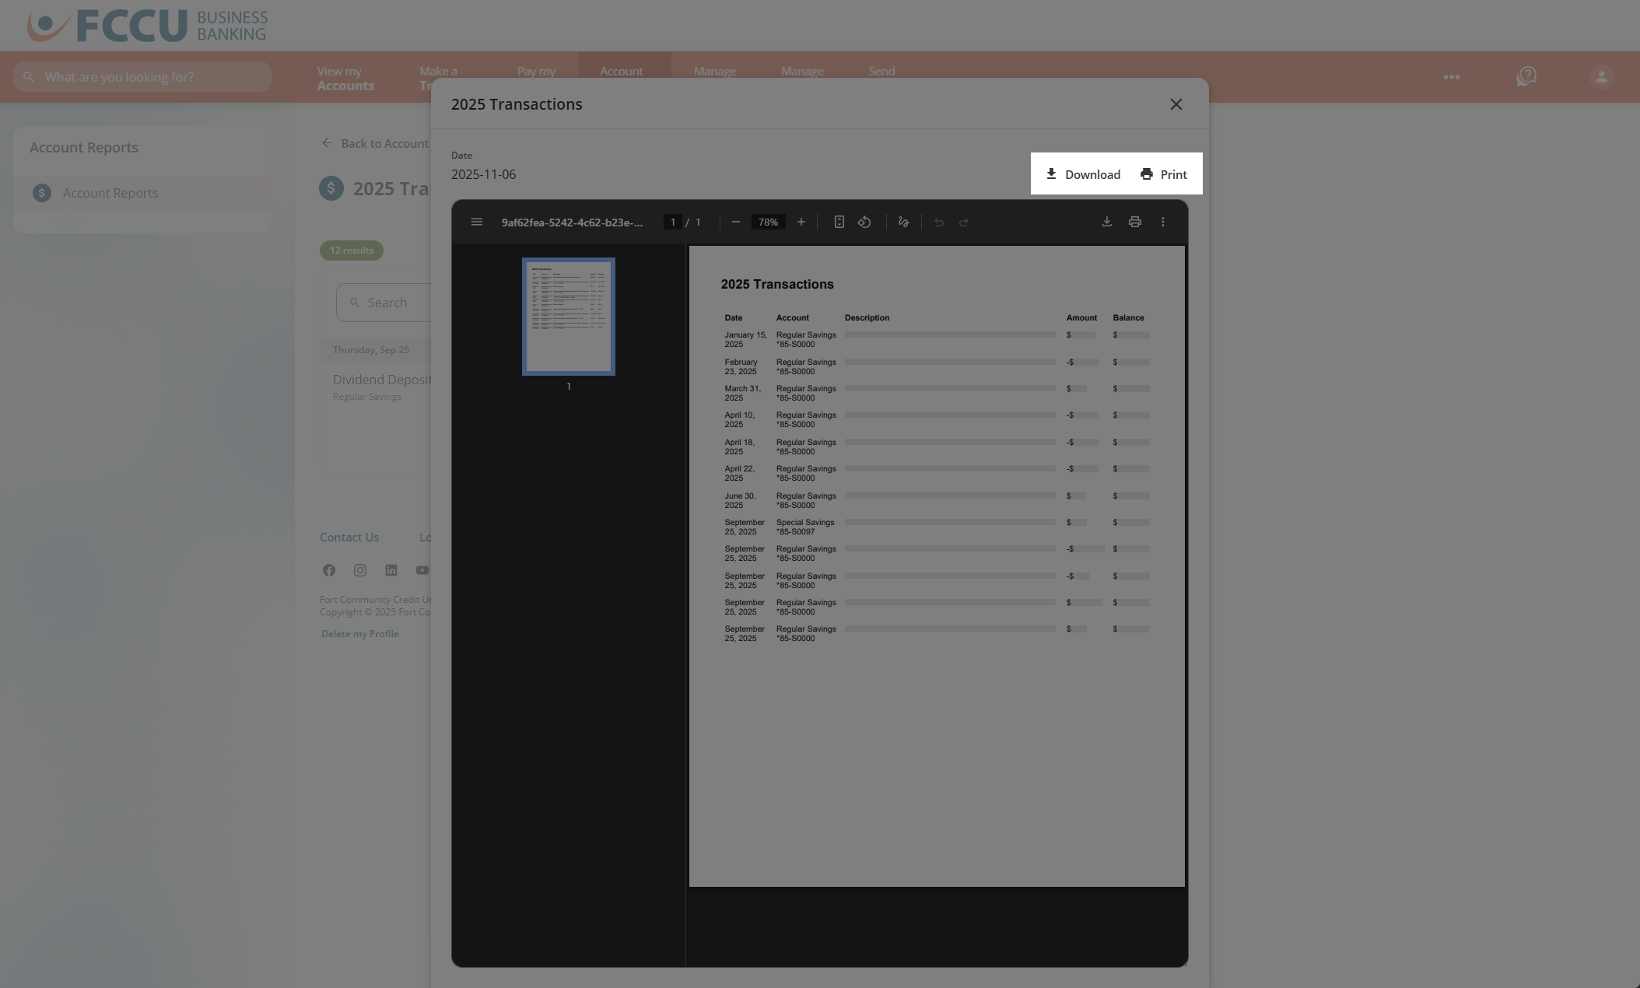Open the ellipsis menu in the navigation bar
The width and height of the screenshot is (1640, 988).
(1450, 77)
